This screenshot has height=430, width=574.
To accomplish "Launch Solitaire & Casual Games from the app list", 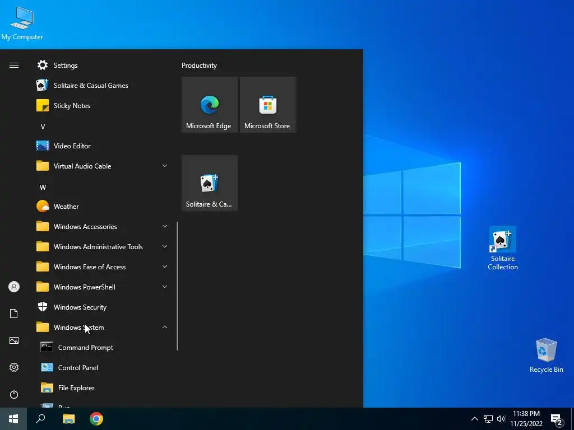I will tap(102, 86).
